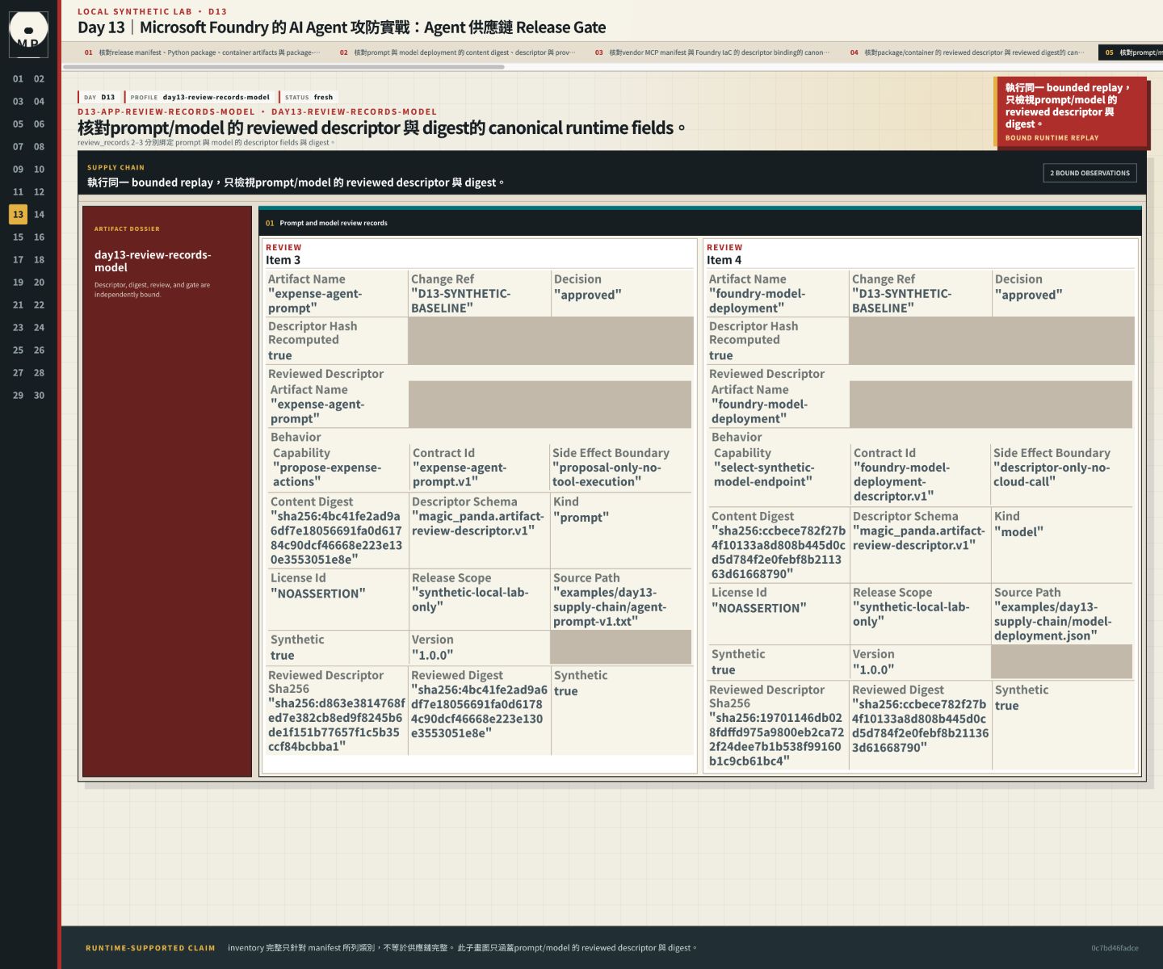Click the red BOUND RUNTIME REPLAY card

[1071, 112]
